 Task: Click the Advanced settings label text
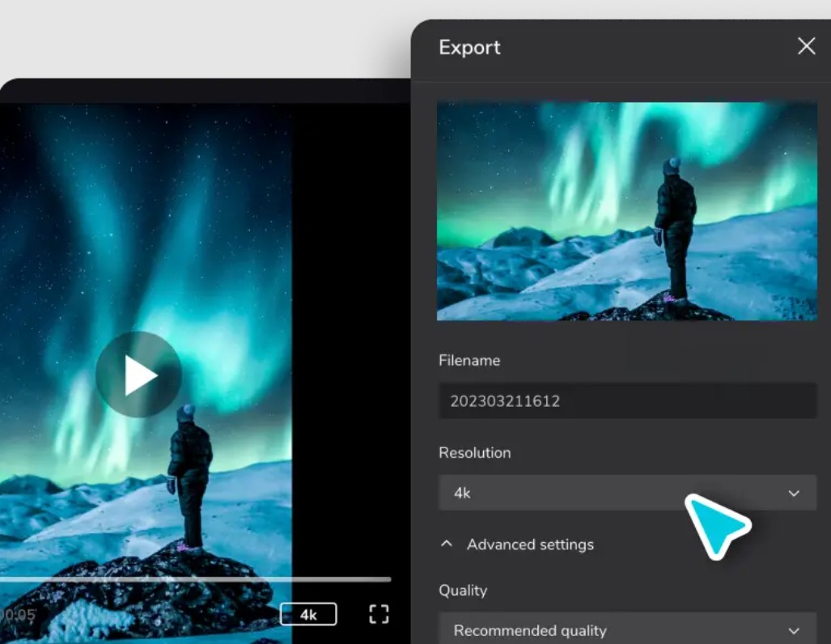[530, 544]
